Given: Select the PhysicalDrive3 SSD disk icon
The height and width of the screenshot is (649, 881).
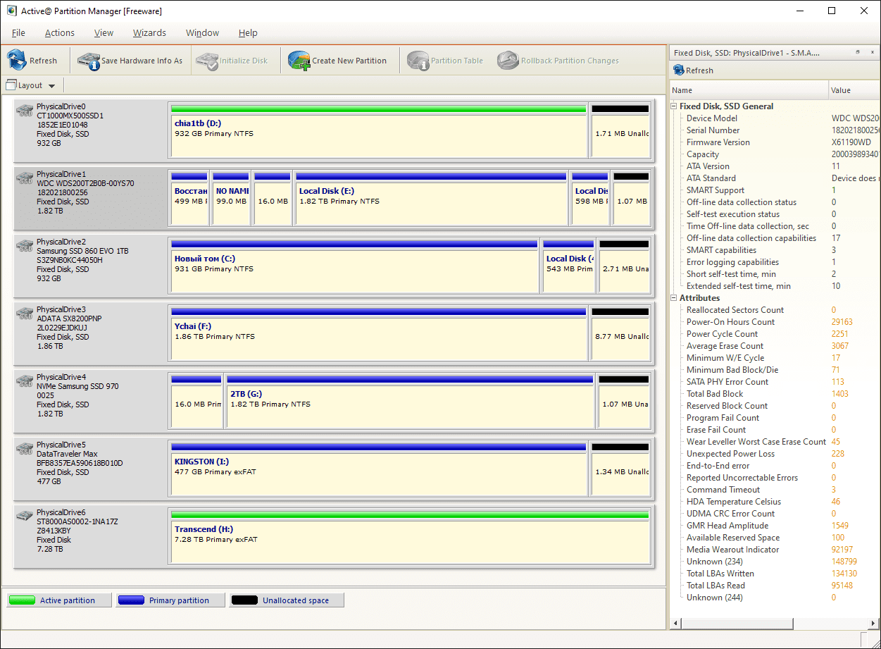Looking at the screenshot, I should point(25,313).
